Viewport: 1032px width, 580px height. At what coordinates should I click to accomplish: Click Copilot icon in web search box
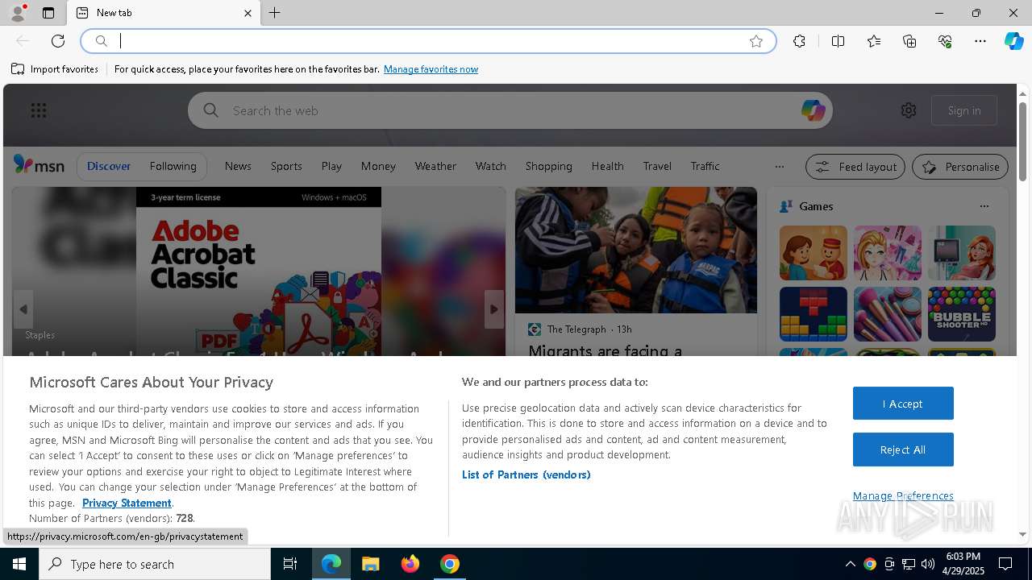pyautogui.click(x=813, y=110)
